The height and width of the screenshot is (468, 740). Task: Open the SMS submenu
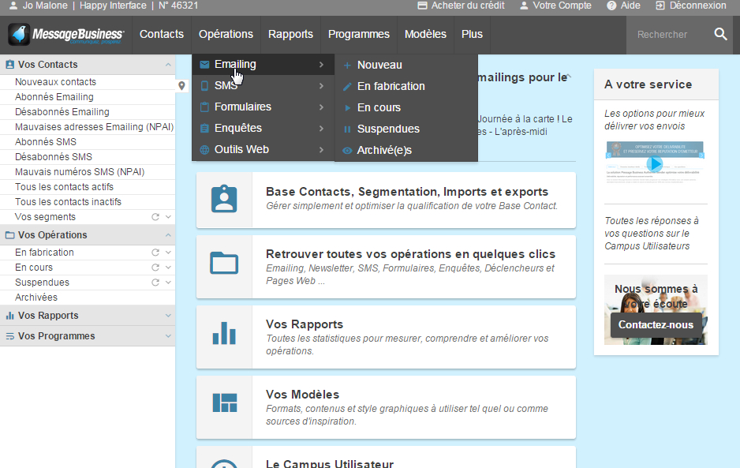point(263,85)
